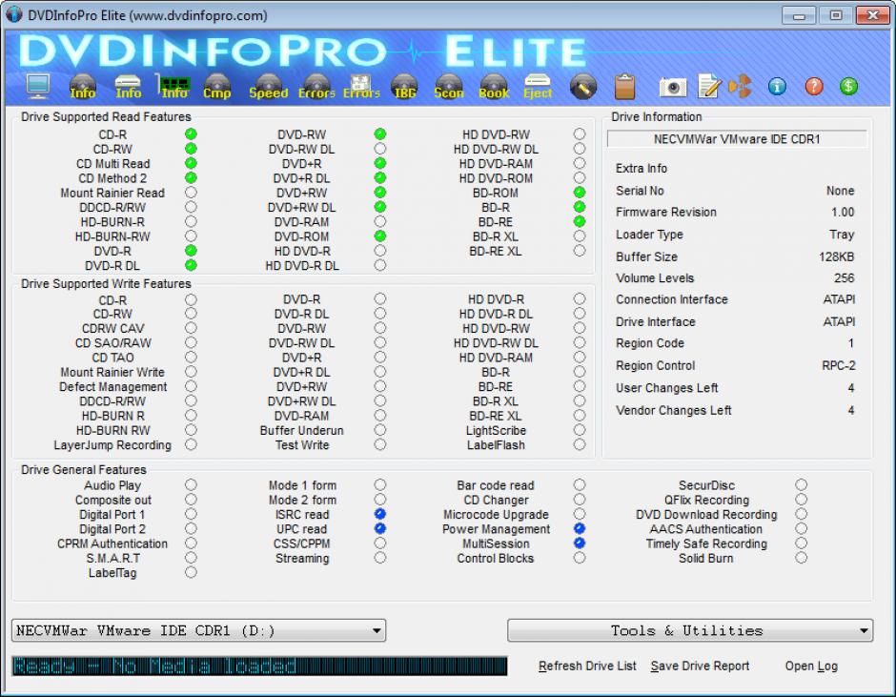
Task: Click the Firmware Revision value 1.00
Action: click(x=843, y=212)
